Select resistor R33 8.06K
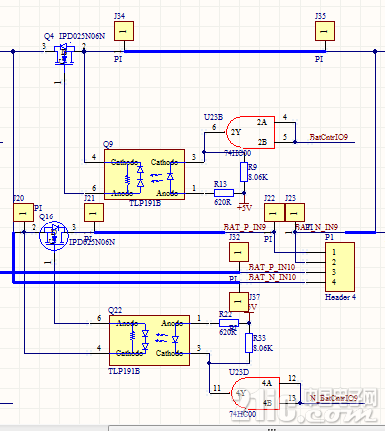 (x=249, y=343)
